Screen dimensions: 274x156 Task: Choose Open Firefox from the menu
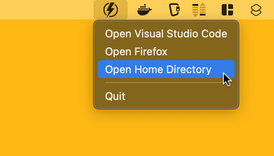166,52
